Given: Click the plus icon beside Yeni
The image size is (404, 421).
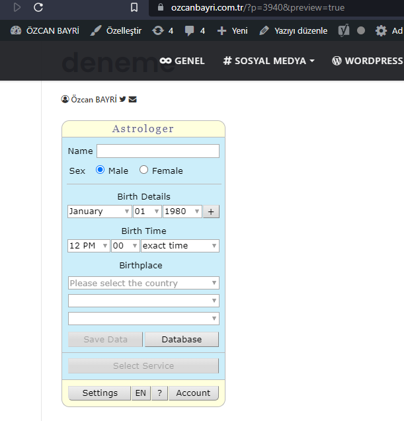Looking at the screenshot, I should pos(222,30).
